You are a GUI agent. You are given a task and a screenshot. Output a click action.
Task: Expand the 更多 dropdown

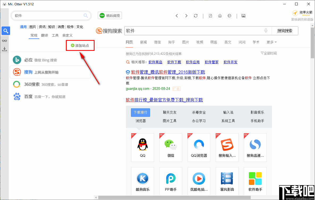pos(272,42)
